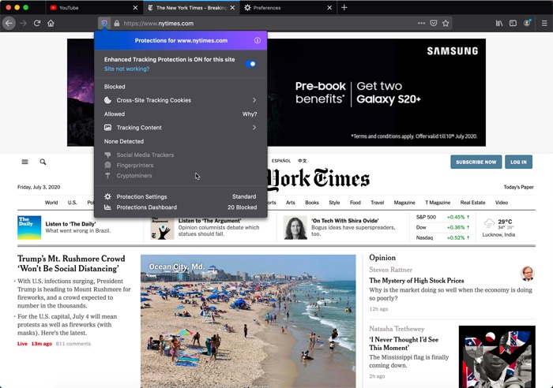This screenshot has width=553, height=388.
Task: Click the Protection Settings gear icon
Action: pos(107,196)
